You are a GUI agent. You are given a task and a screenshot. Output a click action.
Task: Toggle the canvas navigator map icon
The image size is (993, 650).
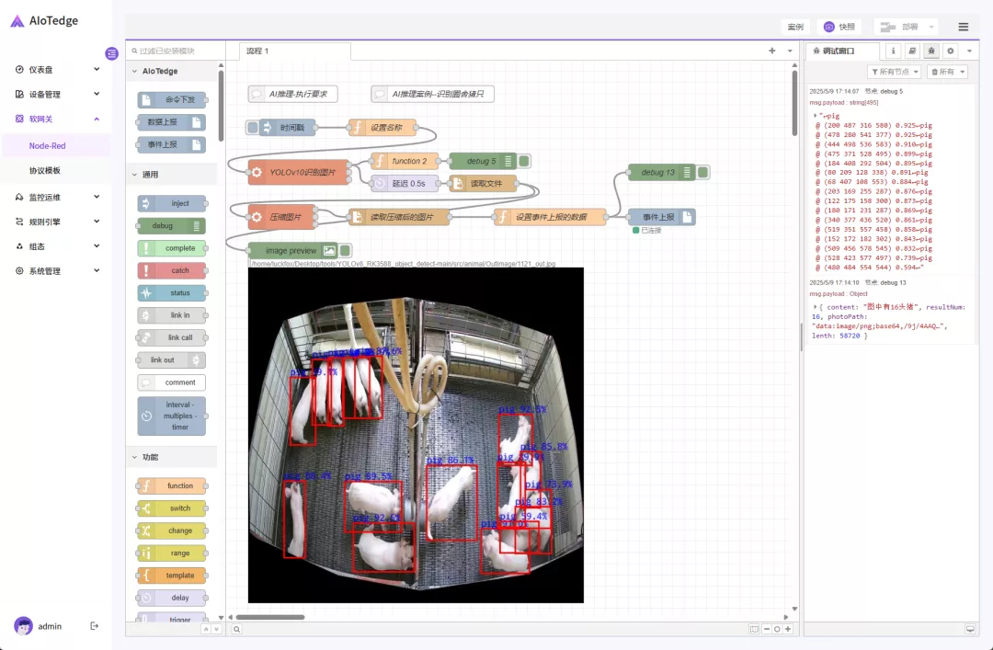(x=754, y=629)
